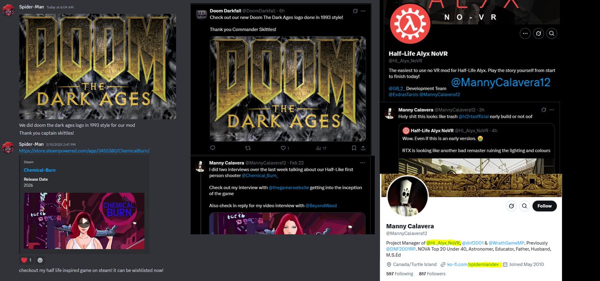Open Doom logo image in Discord message
Screen dimensions: 600x281
pos(97,66)
